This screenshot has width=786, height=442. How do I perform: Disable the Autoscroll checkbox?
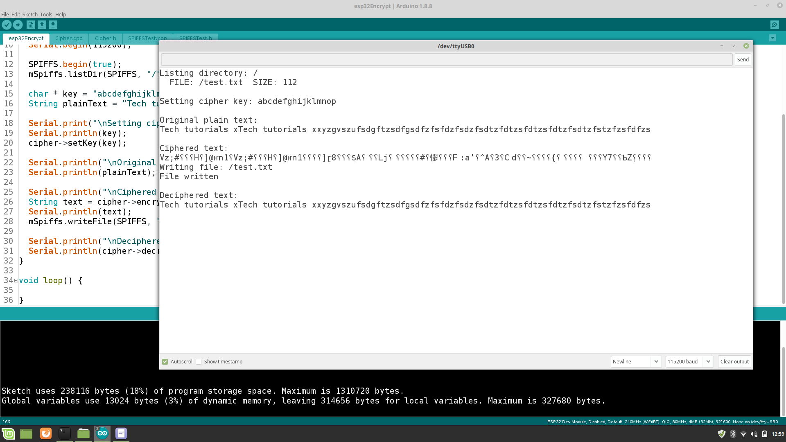point(165,362)
